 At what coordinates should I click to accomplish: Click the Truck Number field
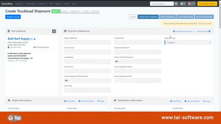coord(87,52)
